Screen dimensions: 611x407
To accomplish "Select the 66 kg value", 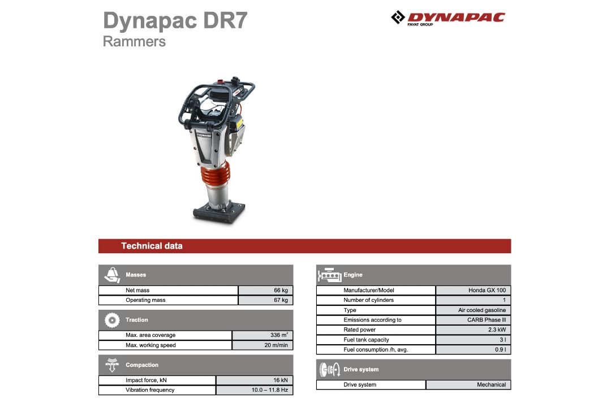I will click(281, 290).
